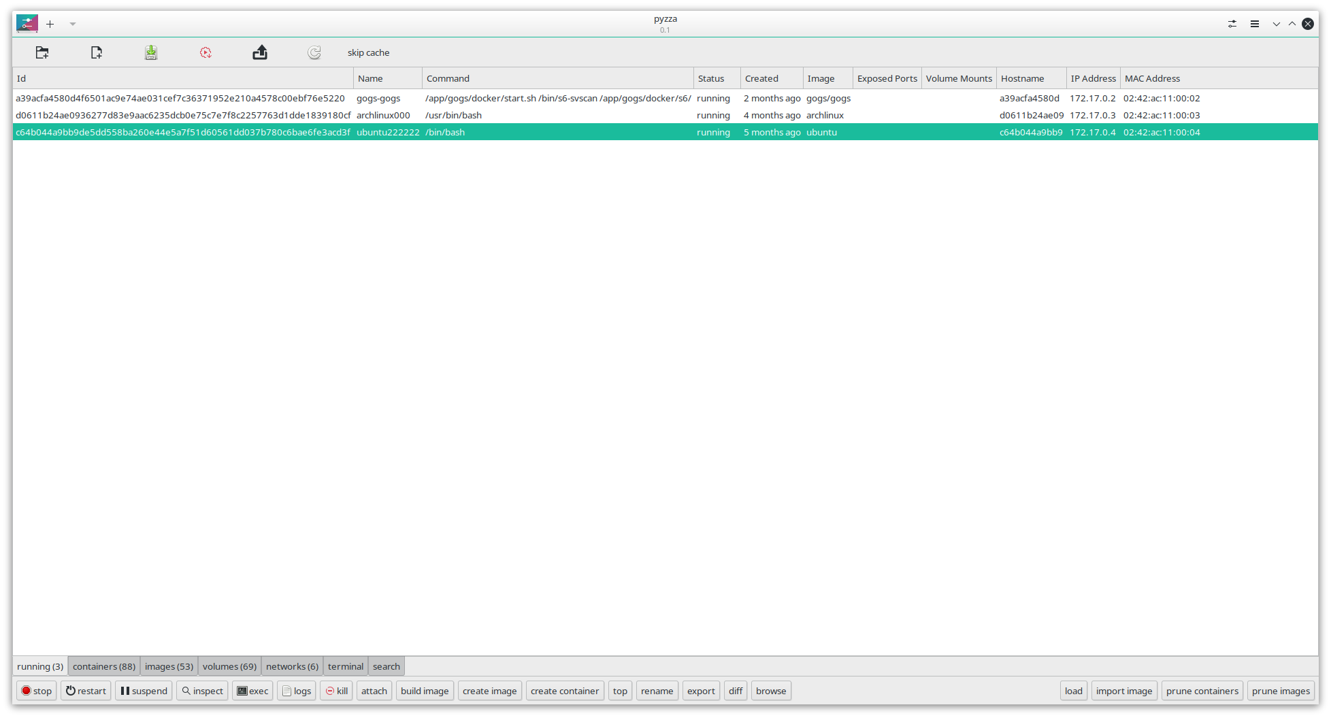This screenshot has width=1331, height=718.
Task: Switch to the networks (6) tab
Action: coord(292,666)
